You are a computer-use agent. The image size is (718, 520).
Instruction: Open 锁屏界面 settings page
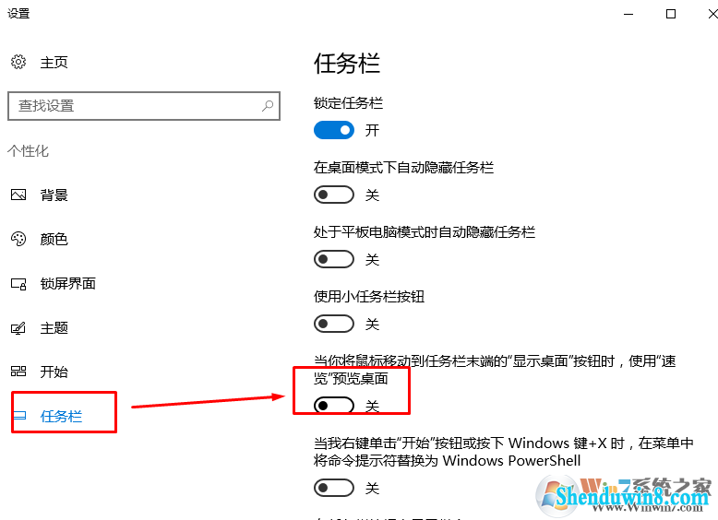(x=68, y=284)
